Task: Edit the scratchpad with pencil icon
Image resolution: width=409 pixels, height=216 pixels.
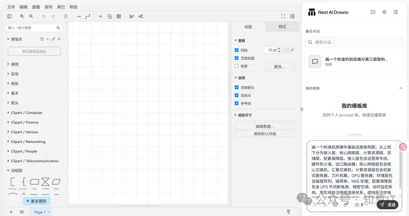Action: tap(53, 39)
